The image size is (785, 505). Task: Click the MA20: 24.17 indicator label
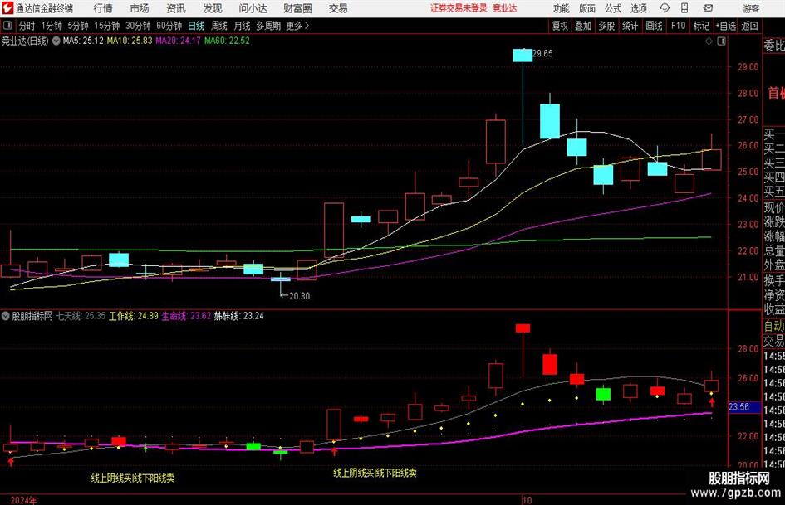tap(179, 41)
